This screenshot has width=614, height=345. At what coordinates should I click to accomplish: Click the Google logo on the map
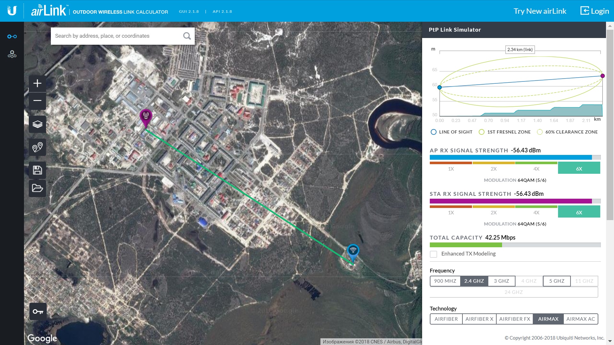tap(42, 338)
